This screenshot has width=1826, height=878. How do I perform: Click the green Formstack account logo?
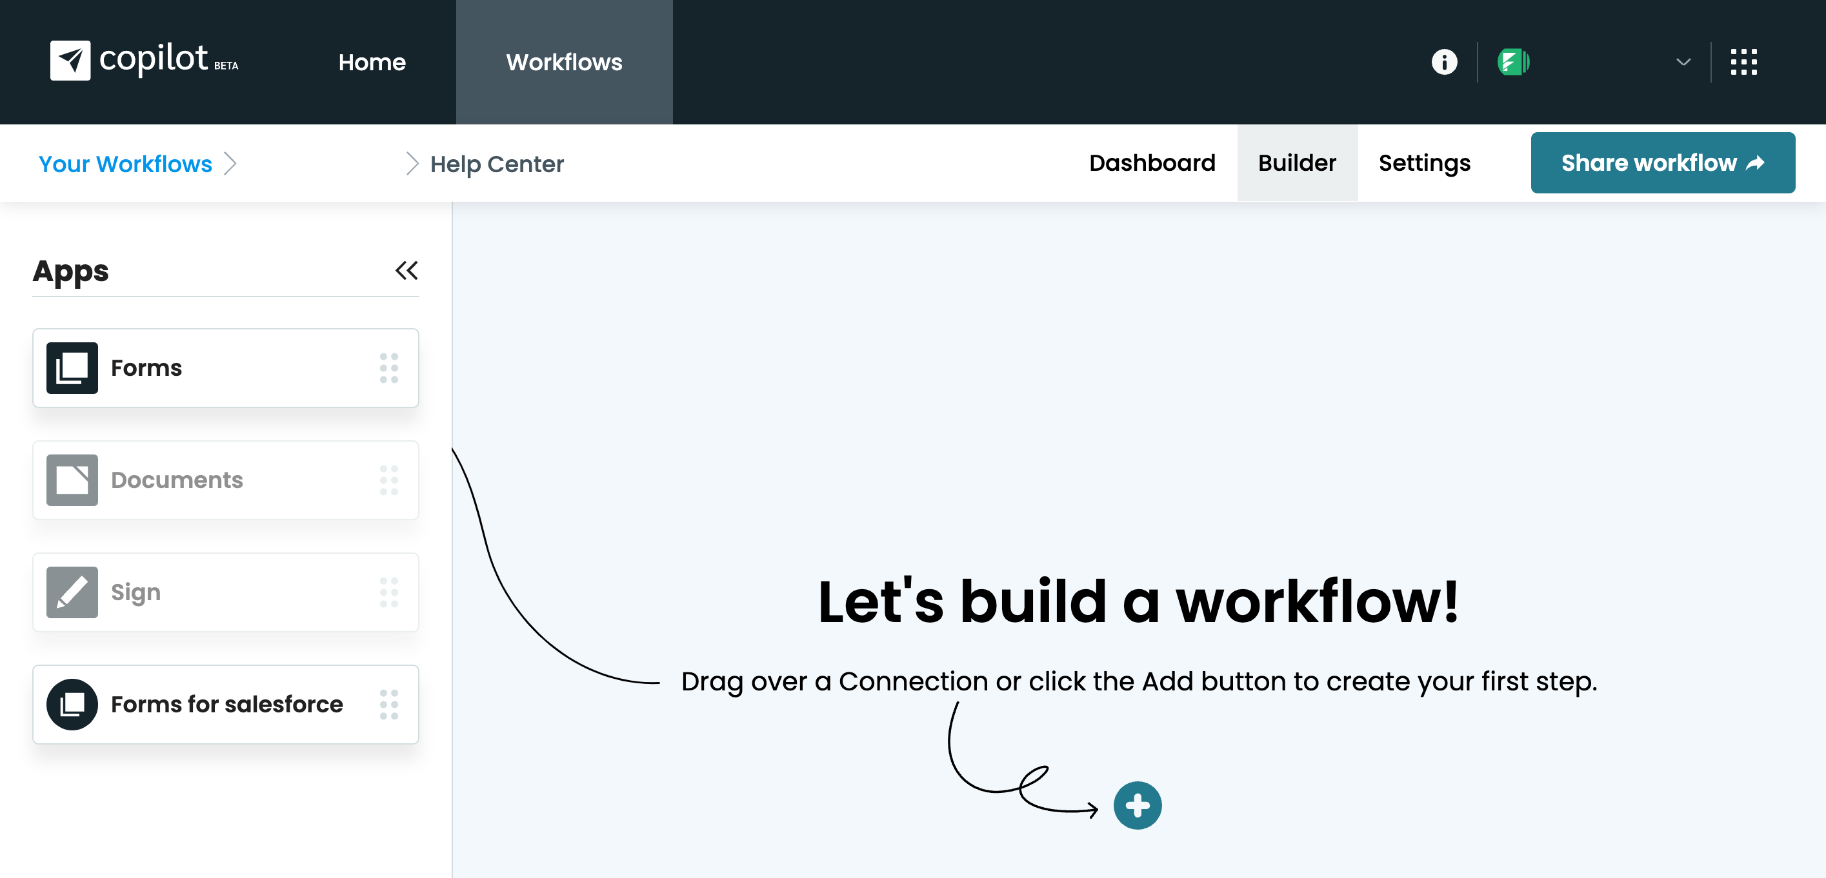(x=1512, y=62)
